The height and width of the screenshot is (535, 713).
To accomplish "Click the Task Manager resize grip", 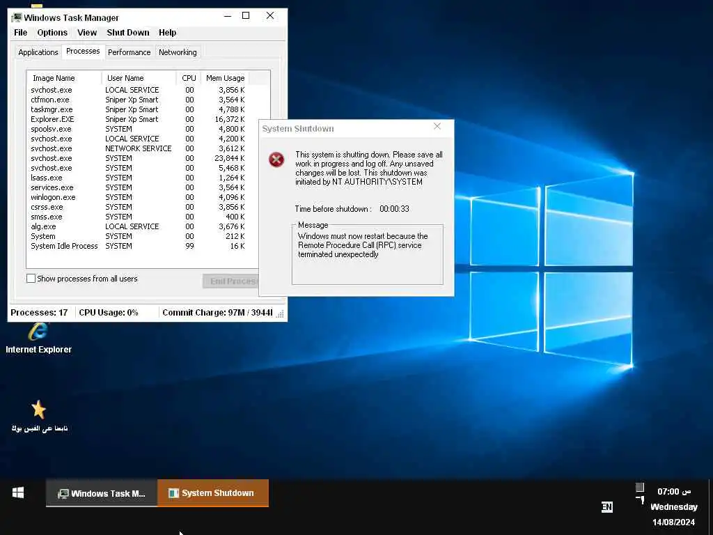I will click(281, 314).
